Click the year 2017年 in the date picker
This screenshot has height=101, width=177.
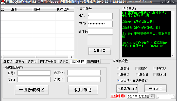tap(133, 96)
